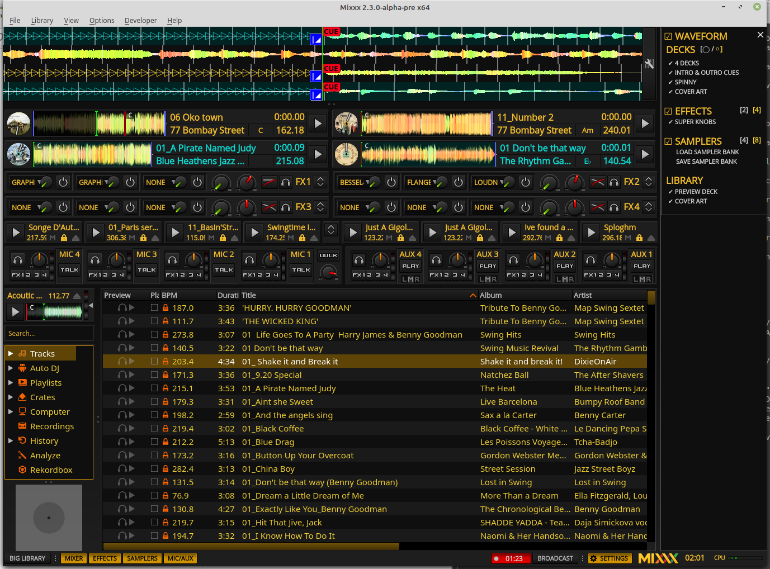
Task: Expand FX4 unit controls chevron
Action: click(649, 207)
